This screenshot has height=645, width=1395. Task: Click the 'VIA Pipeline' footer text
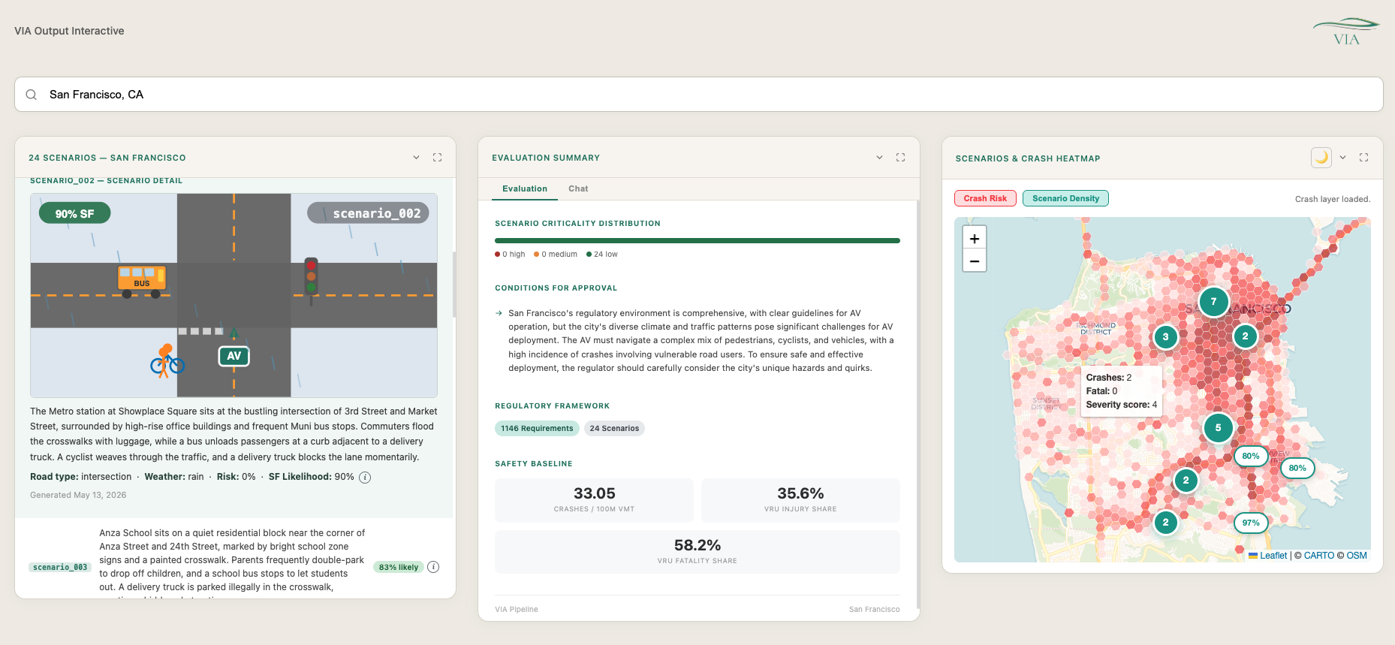tap(517, 609)
